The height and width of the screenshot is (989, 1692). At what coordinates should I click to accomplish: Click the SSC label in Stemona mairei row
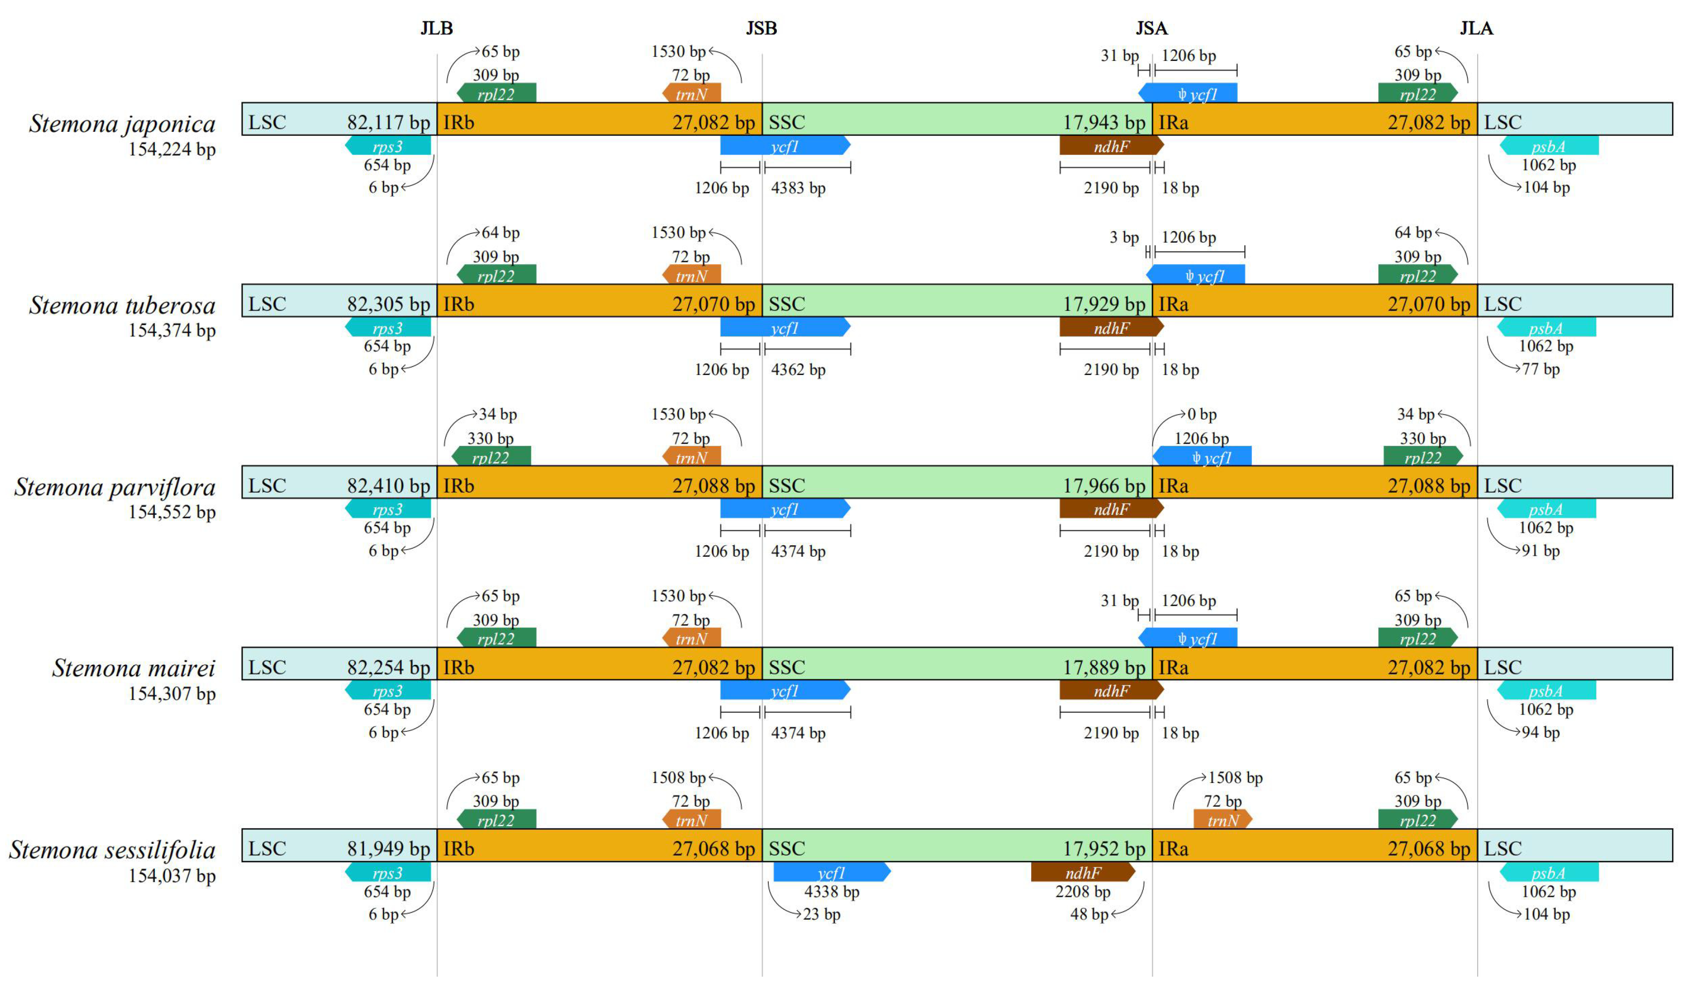[786, 667]
